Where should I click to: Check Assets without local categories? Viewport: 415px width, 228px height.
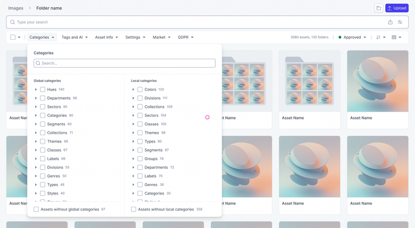click(x=134, y=210)
